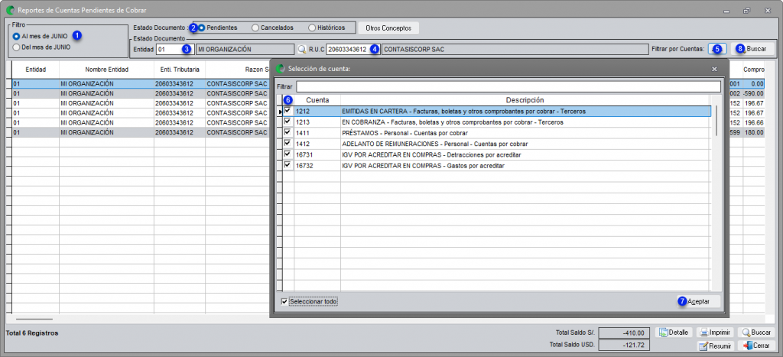Screen dimensions: 783x357
Task: Click Aceptar in the account selection dialog
Action: point(699,301)
